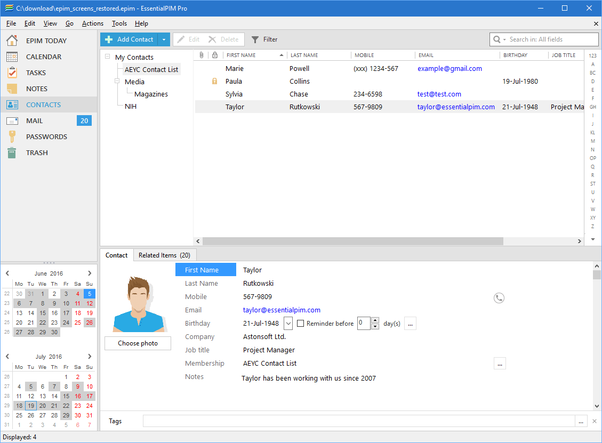Open Tags ellipsis button
This screenshot has width=602, height=443.
pyautogui.click(x=581, y=421)
